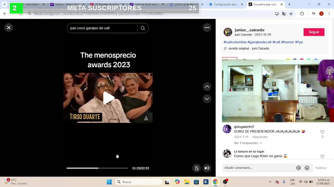Open Microsoft Store from the taskbar

click(x=196, y=182)
